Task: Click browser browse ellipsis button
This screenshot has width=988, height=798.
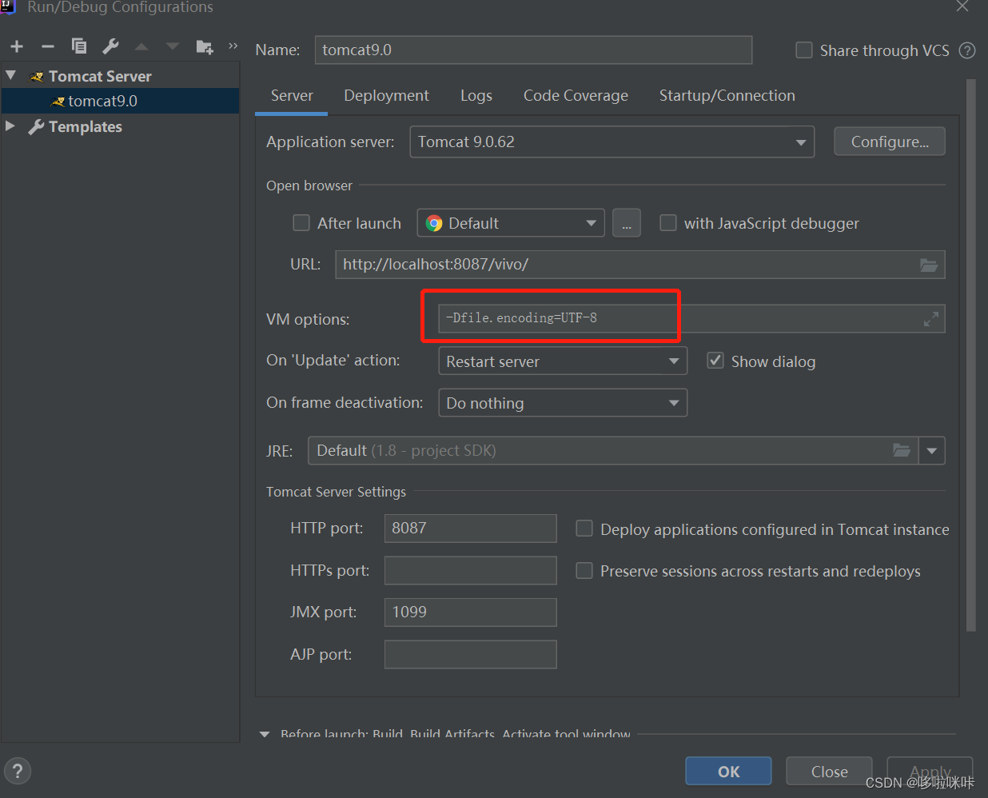Action: [627, 223]
